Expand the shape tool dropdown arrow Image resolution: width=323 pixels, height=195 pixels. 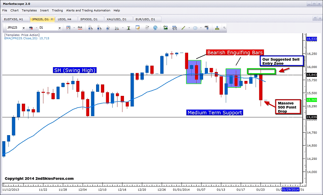click(201, 28)
